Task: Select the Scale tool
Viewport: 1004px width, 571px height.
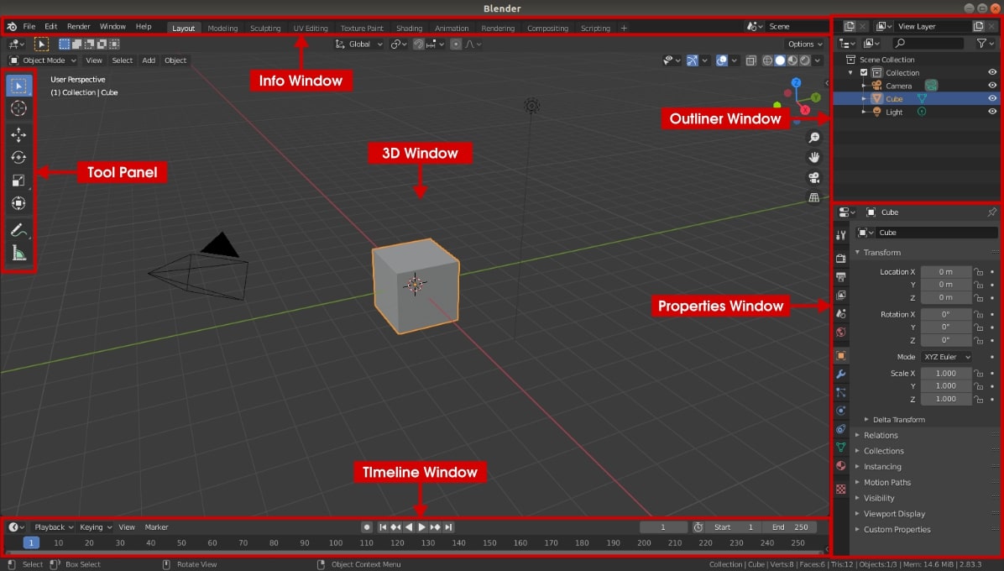Action: click(18, 181)
